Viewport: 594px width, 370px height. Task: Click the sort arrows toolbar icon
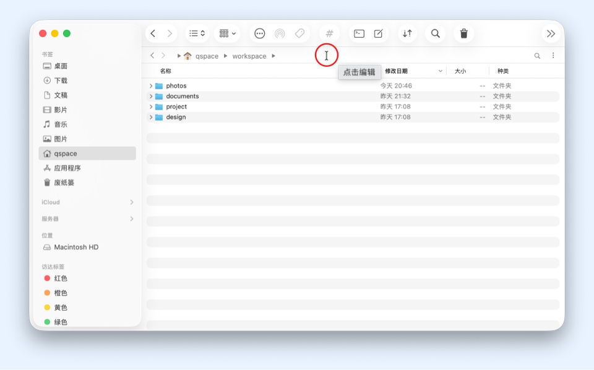coord(407,33)
